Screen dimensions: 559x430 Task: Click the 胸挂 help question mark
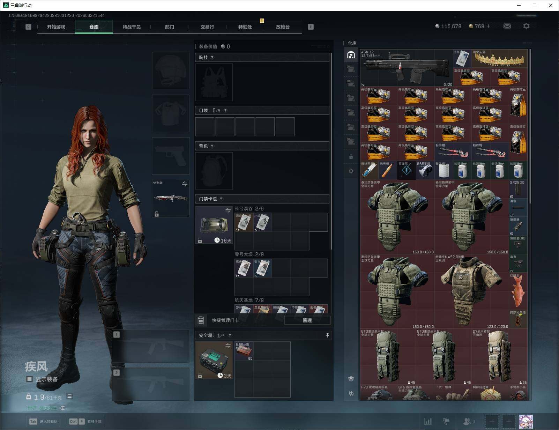(x=212, y=58)
